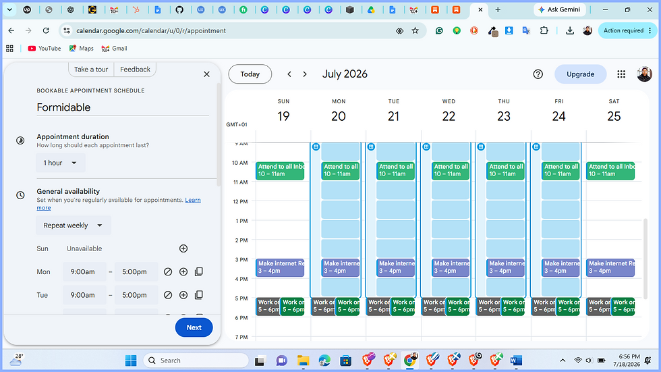661x372 pixels.
Task: Show hidden system tray icons
Action: coord(563,361)
